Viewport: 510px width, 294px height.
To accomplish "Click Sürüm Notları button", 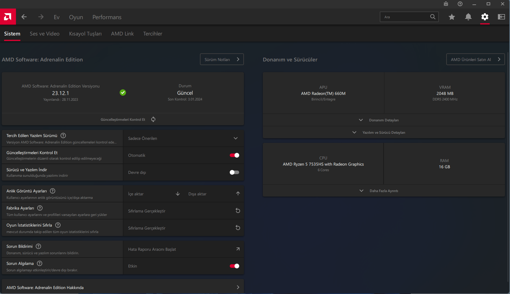I will click(222, 59).
